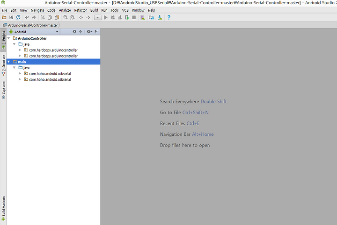Click the Run with coverage icon
The height and width of the screenshot is (225, 337).
[120, 18]
